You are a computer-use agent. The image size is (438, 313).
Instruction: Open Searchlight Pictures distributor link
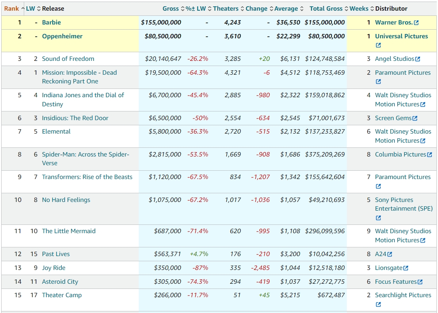point(403,295)
